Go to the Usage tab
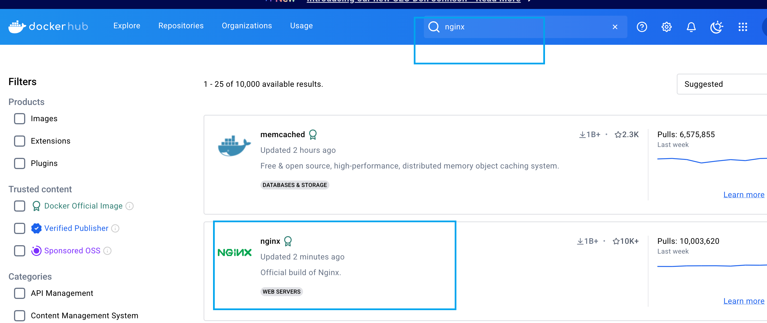This screenshot has height=323, width=767. (301, 26)
